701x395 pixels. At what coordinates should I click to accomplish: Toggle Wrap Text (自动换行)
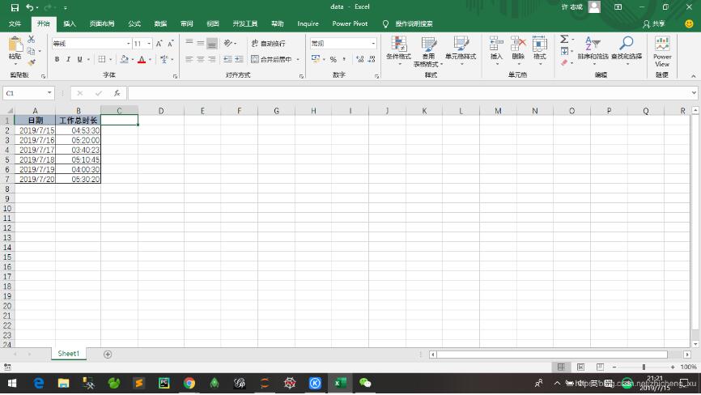[x=268, y=44]
